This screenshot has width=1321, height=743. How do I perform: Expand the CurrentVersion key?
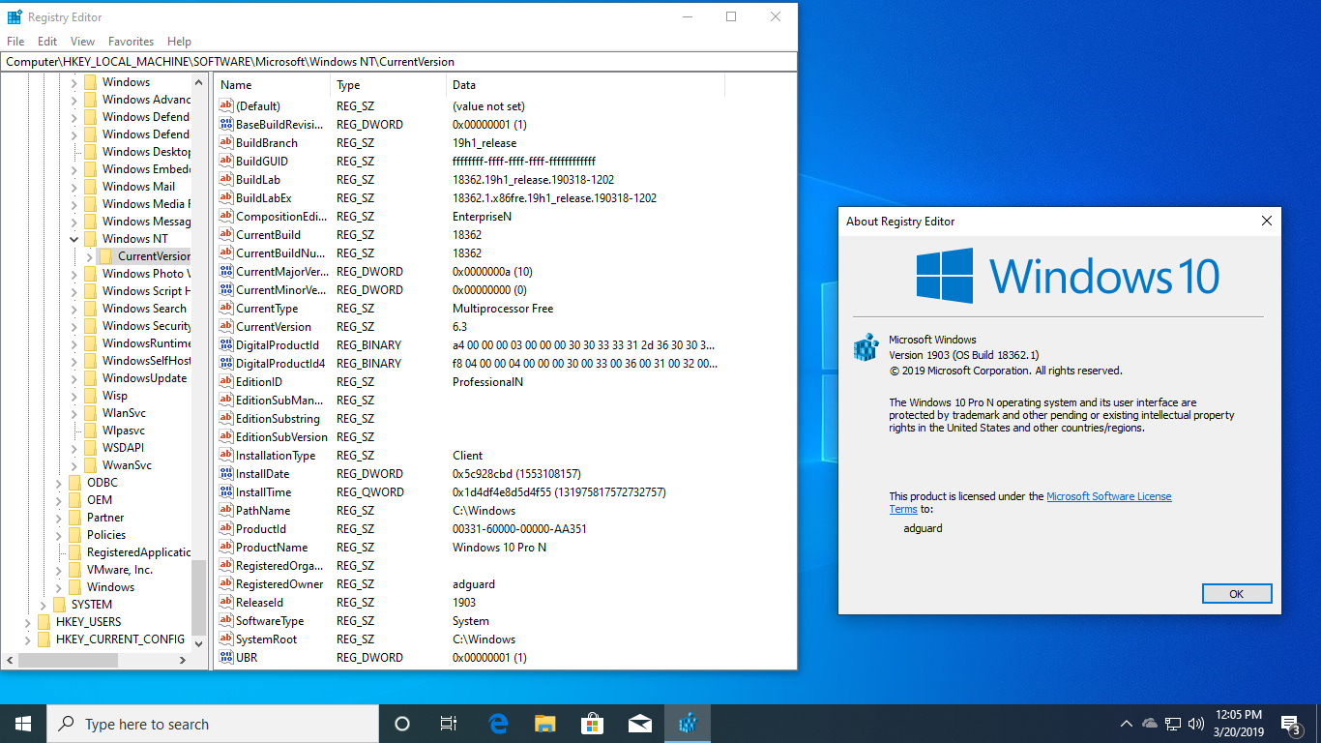(89, 256)
